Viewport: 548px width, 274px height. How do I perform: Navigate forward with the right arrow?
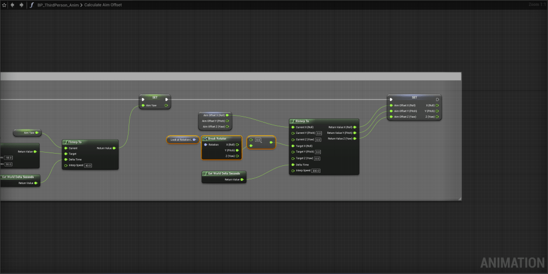pyautogui.click(x=21, y=5)
